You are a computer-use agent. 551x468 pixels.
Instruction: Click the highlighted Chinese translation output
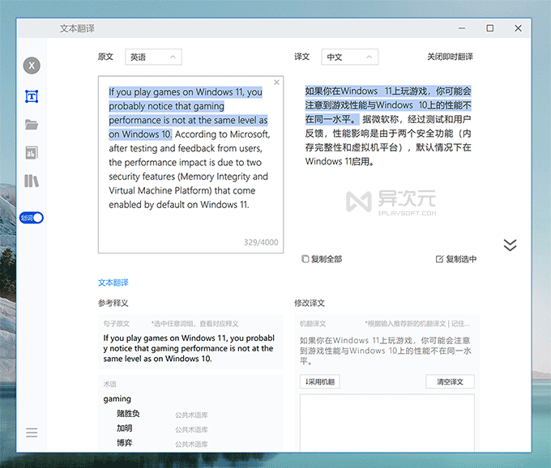point(388,105)
